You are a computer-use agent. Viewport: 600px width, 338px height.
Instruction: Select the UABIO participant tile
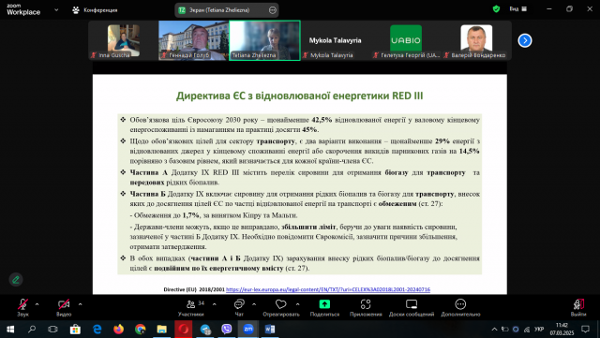406,40
